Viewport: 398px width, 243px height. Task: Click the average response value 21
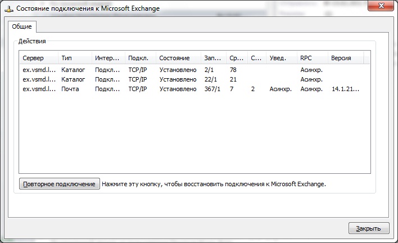click(x=233, y=79)
